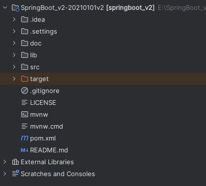Expand the Scratches and Consoles node
This screenshot has width=206, height=186.
pos(5,174)
